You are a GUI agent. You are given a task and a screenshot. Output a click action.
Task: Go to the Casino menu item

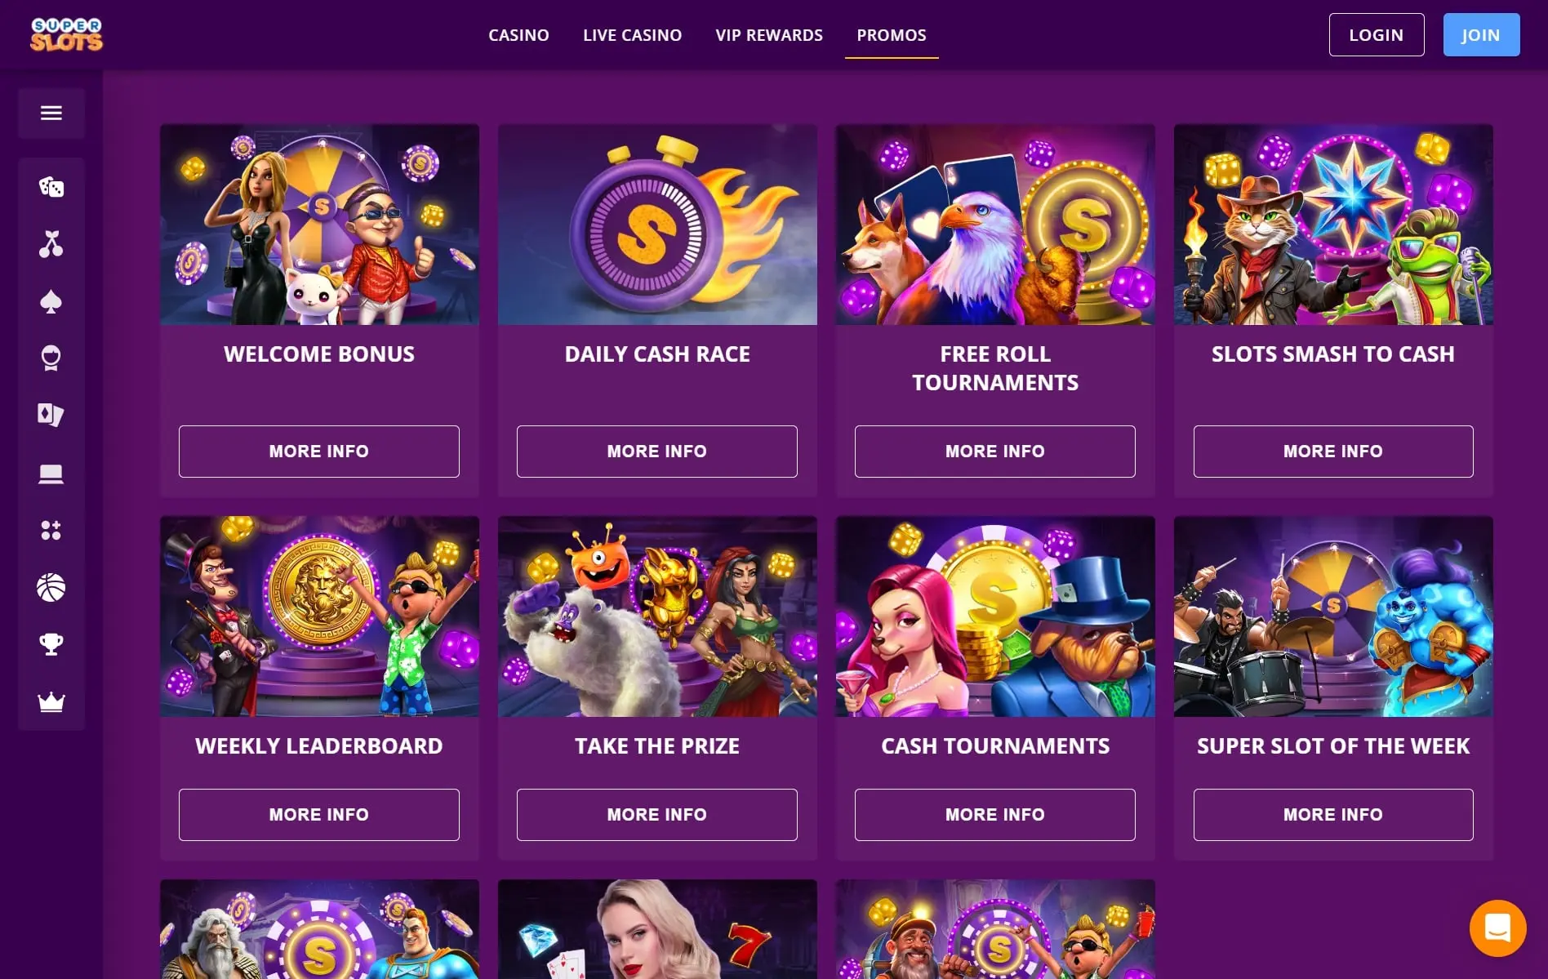(x=518, y=35)
